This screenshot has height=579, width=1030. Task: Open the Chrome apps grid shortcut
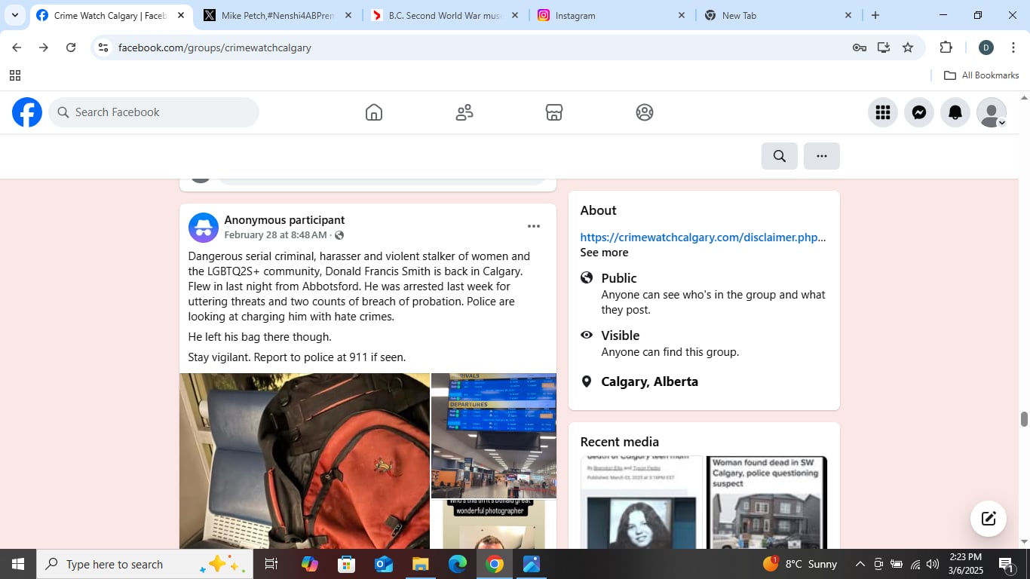pos(15,75)
